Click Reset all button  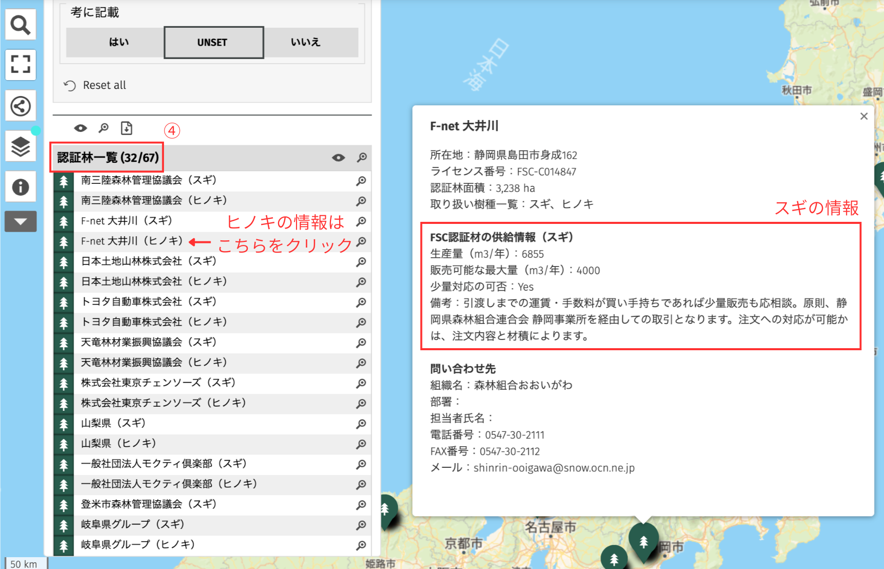click(96, 85)
